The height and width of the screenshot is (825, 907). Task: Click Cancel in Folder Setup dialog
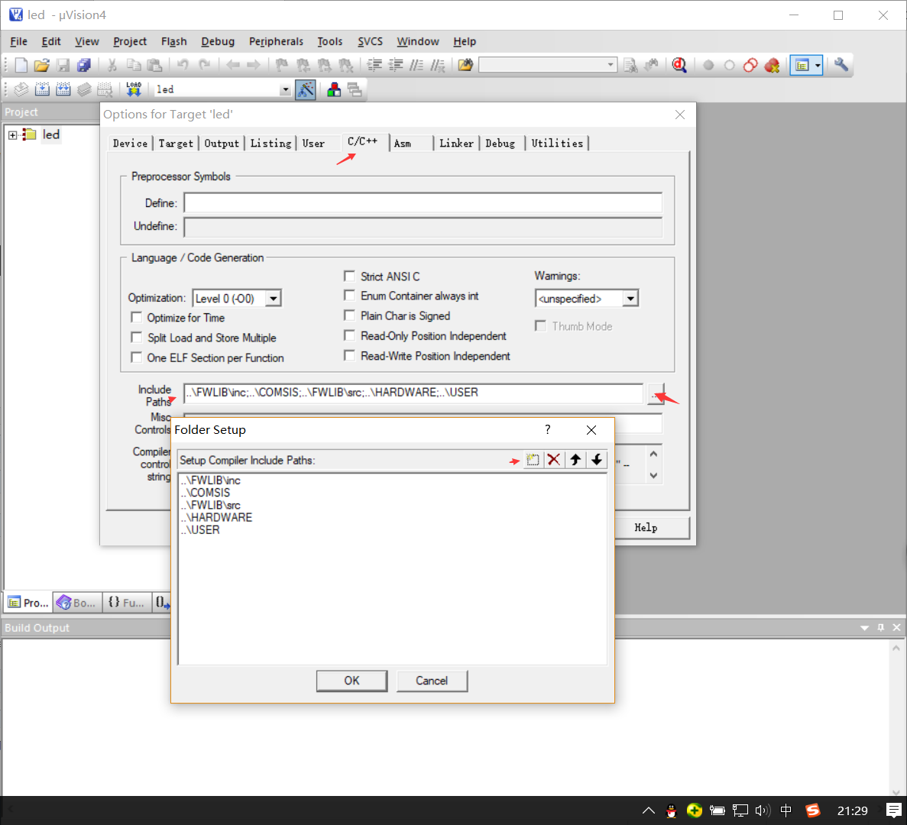click(x=432, y=681)
